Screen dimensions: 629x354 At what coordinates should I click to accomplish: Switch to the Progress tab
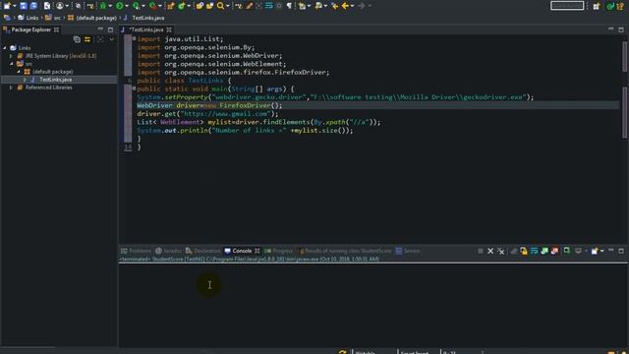pos(279,251)
